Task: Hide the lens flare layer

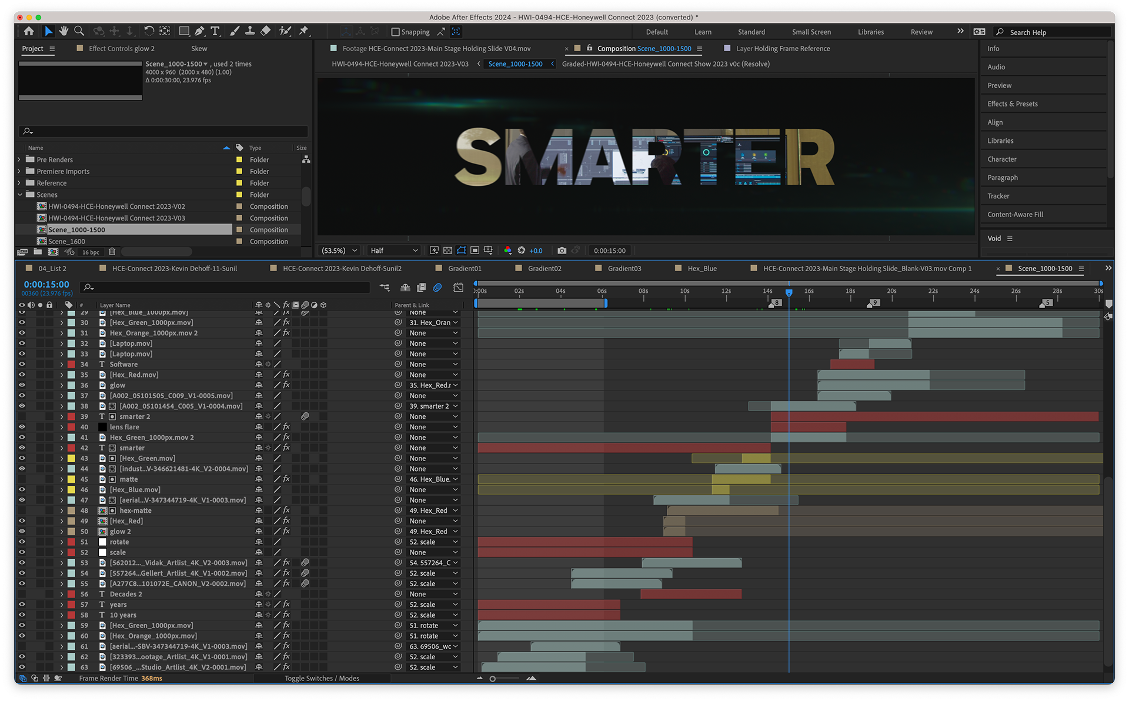Action: [x=22, y=427]
